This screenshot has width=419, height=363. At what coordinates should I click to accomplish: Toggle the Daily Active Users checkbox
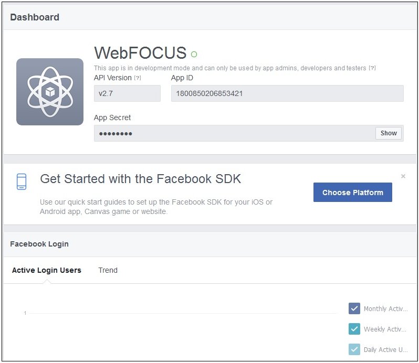click(x=354, y=349)
